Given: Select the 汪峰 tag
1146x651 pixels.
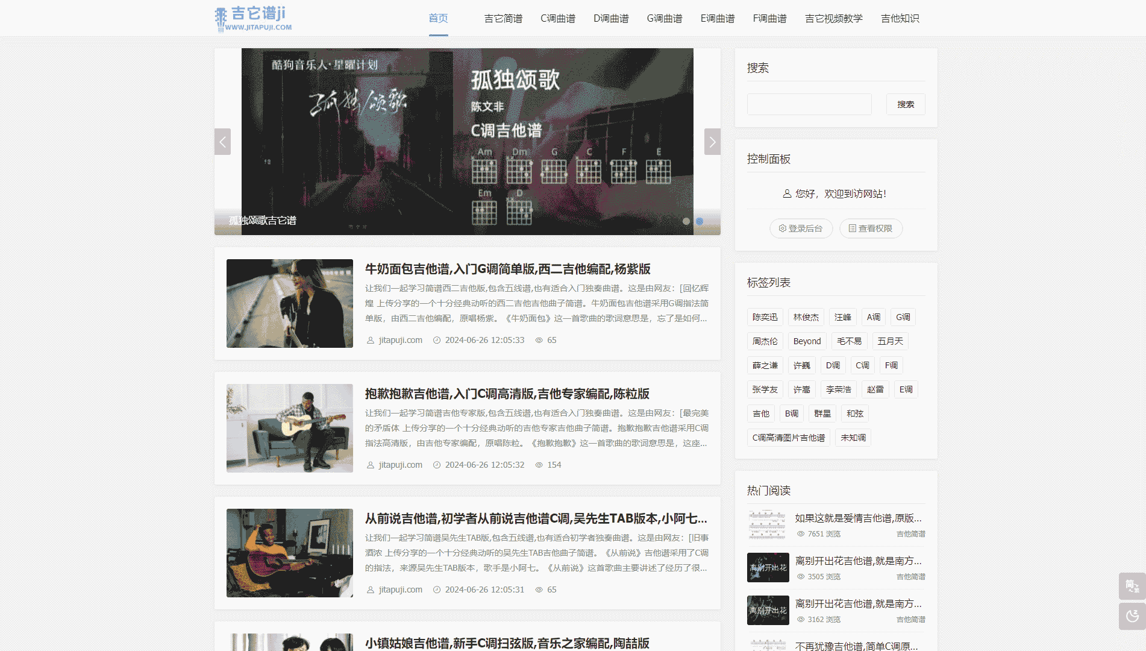Looking at the screenshot, I should [x=843, y=317].
